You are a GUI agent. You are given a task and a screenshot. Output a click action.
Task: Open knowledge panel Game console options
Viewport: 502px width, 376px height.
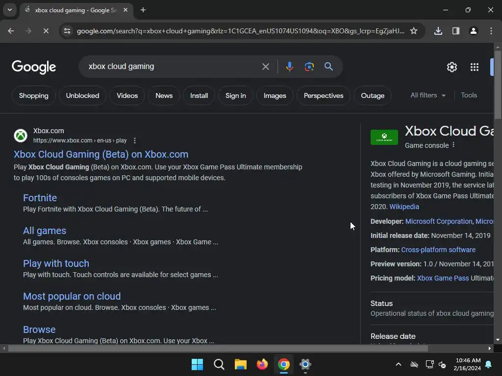coord(453,145)
